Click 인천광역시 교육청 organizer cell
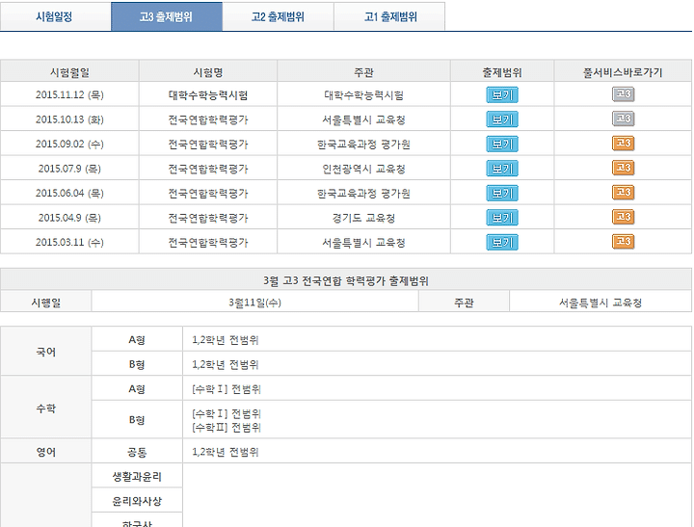 (363, 169)
